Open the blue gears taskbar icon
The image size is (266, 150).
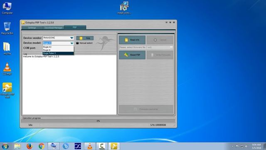point(66,146)
